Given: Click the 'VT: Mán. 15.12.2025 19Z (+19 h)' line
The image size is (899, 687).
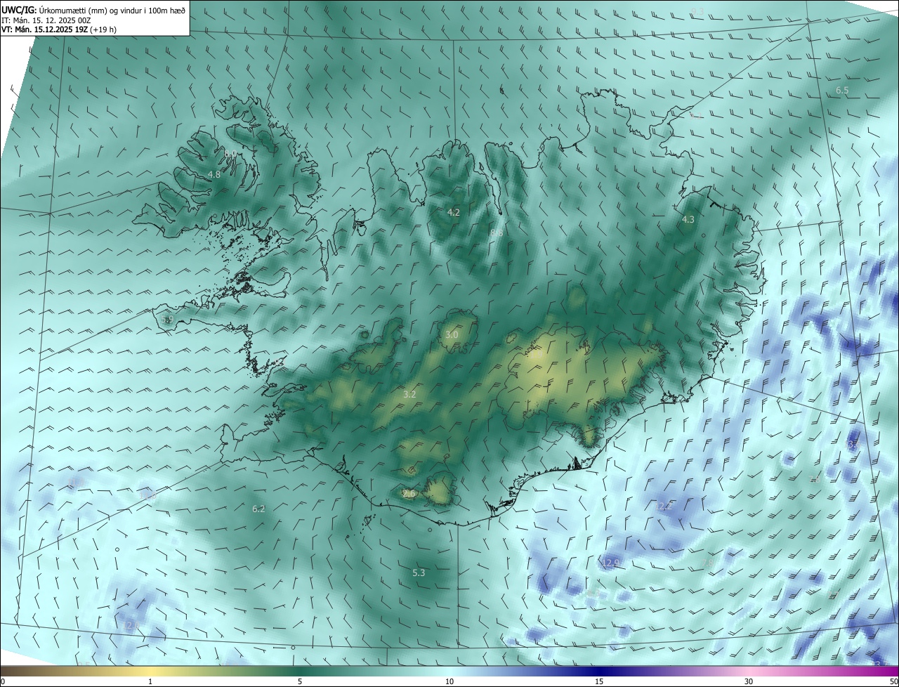Looking at the screenshot, I should click(x=59, y=30).
